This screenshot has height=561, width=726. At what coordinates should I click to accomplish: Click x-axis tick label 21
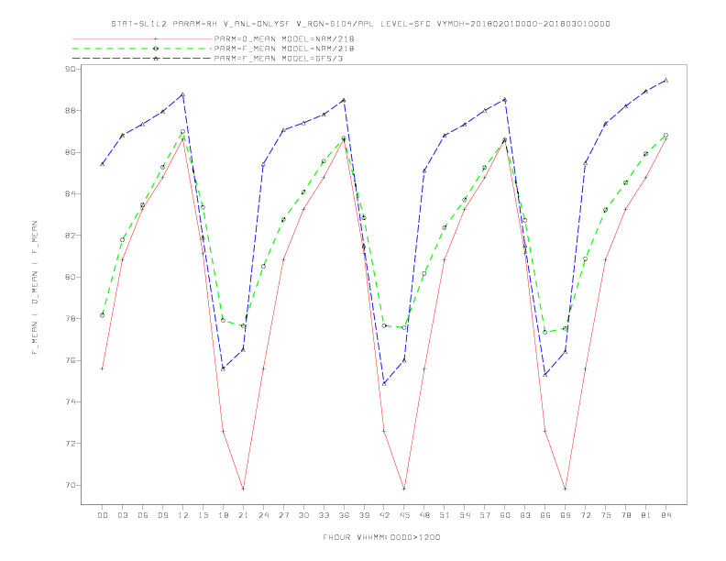click(243, 515)
